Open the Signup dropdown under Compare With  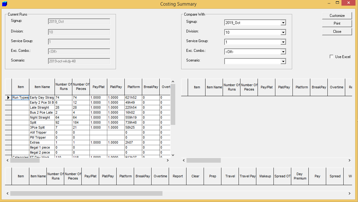[x=283, y=22]
